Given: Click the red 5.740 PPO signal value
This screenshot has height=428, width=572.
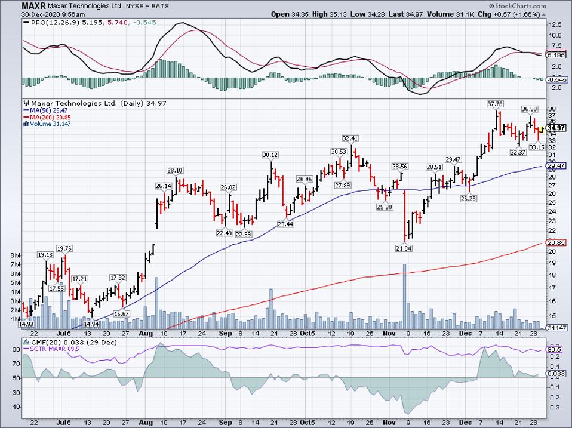Looking at the screenshot, I should [x=117, y=23].
